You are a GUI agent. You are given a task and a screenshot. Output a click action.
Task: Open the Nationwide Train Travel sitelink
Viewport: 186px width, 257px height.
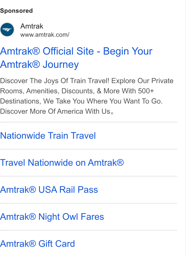(x=48, y=136)
